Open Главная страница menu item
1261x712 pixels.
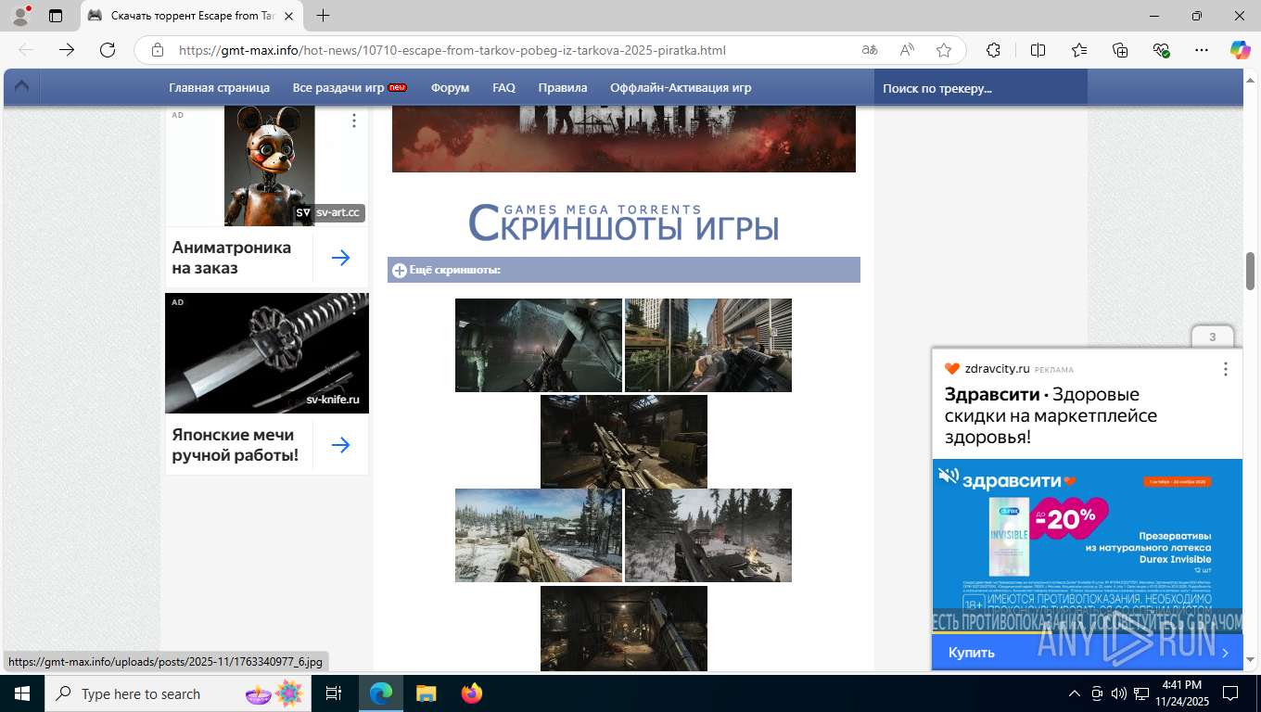coord(219,87)
